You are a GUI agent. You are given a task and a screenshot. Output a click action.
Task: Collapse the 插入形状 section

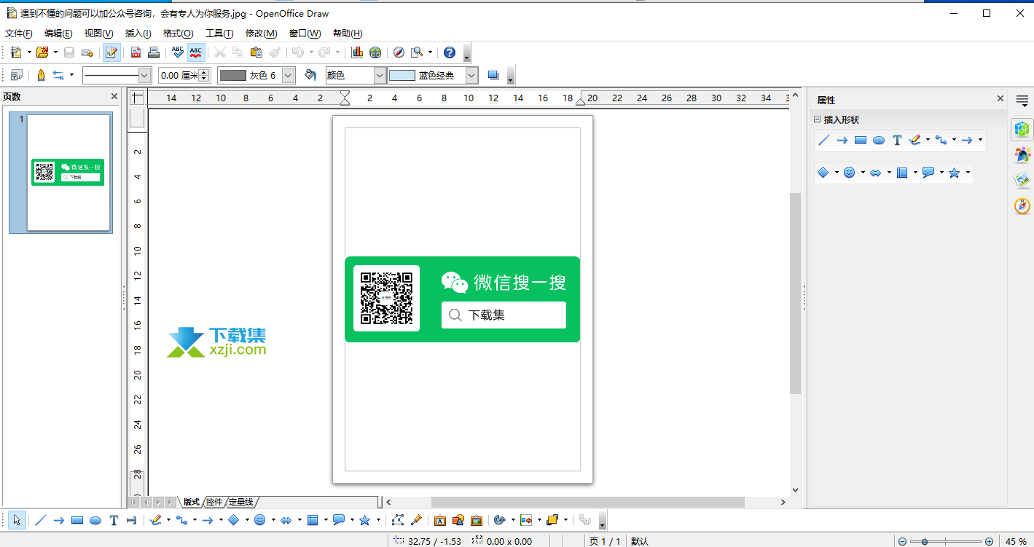(818, 119)
